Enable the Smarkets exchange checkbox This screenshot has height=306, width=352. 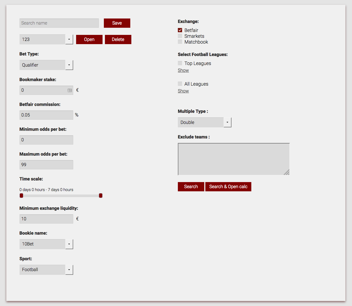[x=180, y=36]
